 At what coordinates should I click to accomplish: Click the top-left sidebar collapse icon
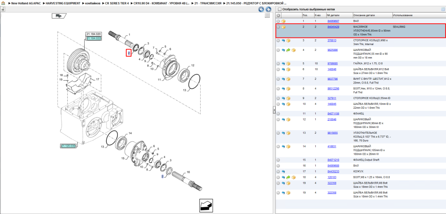point(3,9)
